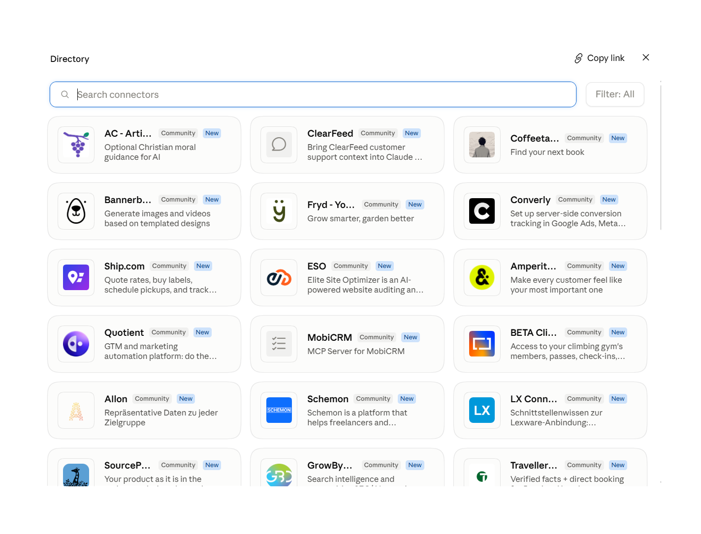
Task: Open the Coffeeta… person photo thumbnail
Action: point(482,145)
